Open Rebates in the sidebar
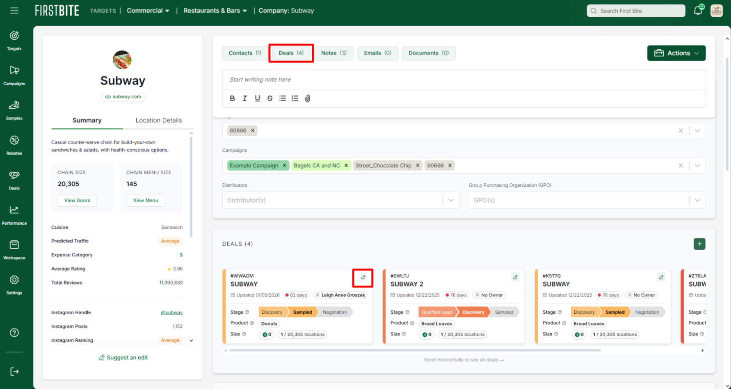Viewport: 731px width, 390px height. 14,145
